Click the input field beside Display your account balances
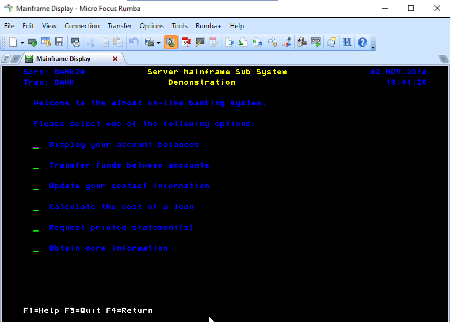The height and width of the screenshot is (322, 450). pyautogui.click(x=36, y=145)
